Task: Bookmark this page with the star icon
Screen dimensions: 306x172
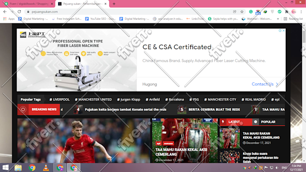Action: [242, 12]
